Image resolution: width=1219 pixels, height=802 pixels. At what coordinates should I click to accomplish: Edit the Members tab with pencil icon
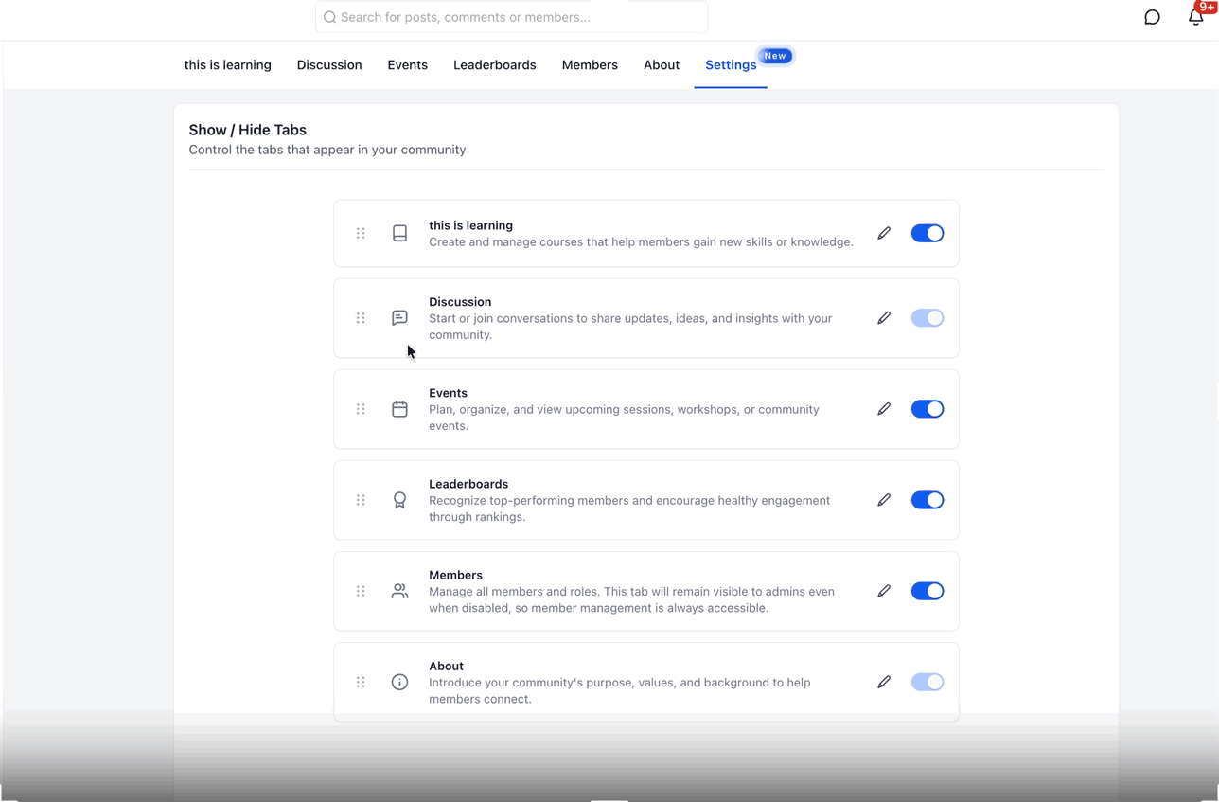tap(884, 591)
